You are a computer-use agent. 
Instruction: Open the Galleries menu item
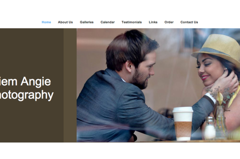coord(87,22)
